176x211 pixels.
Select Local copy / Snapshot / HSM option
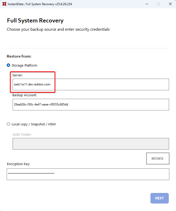8,124
